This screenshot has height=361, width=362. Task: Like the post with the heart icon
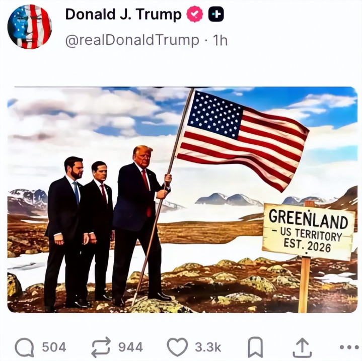(x=177, y=347)
